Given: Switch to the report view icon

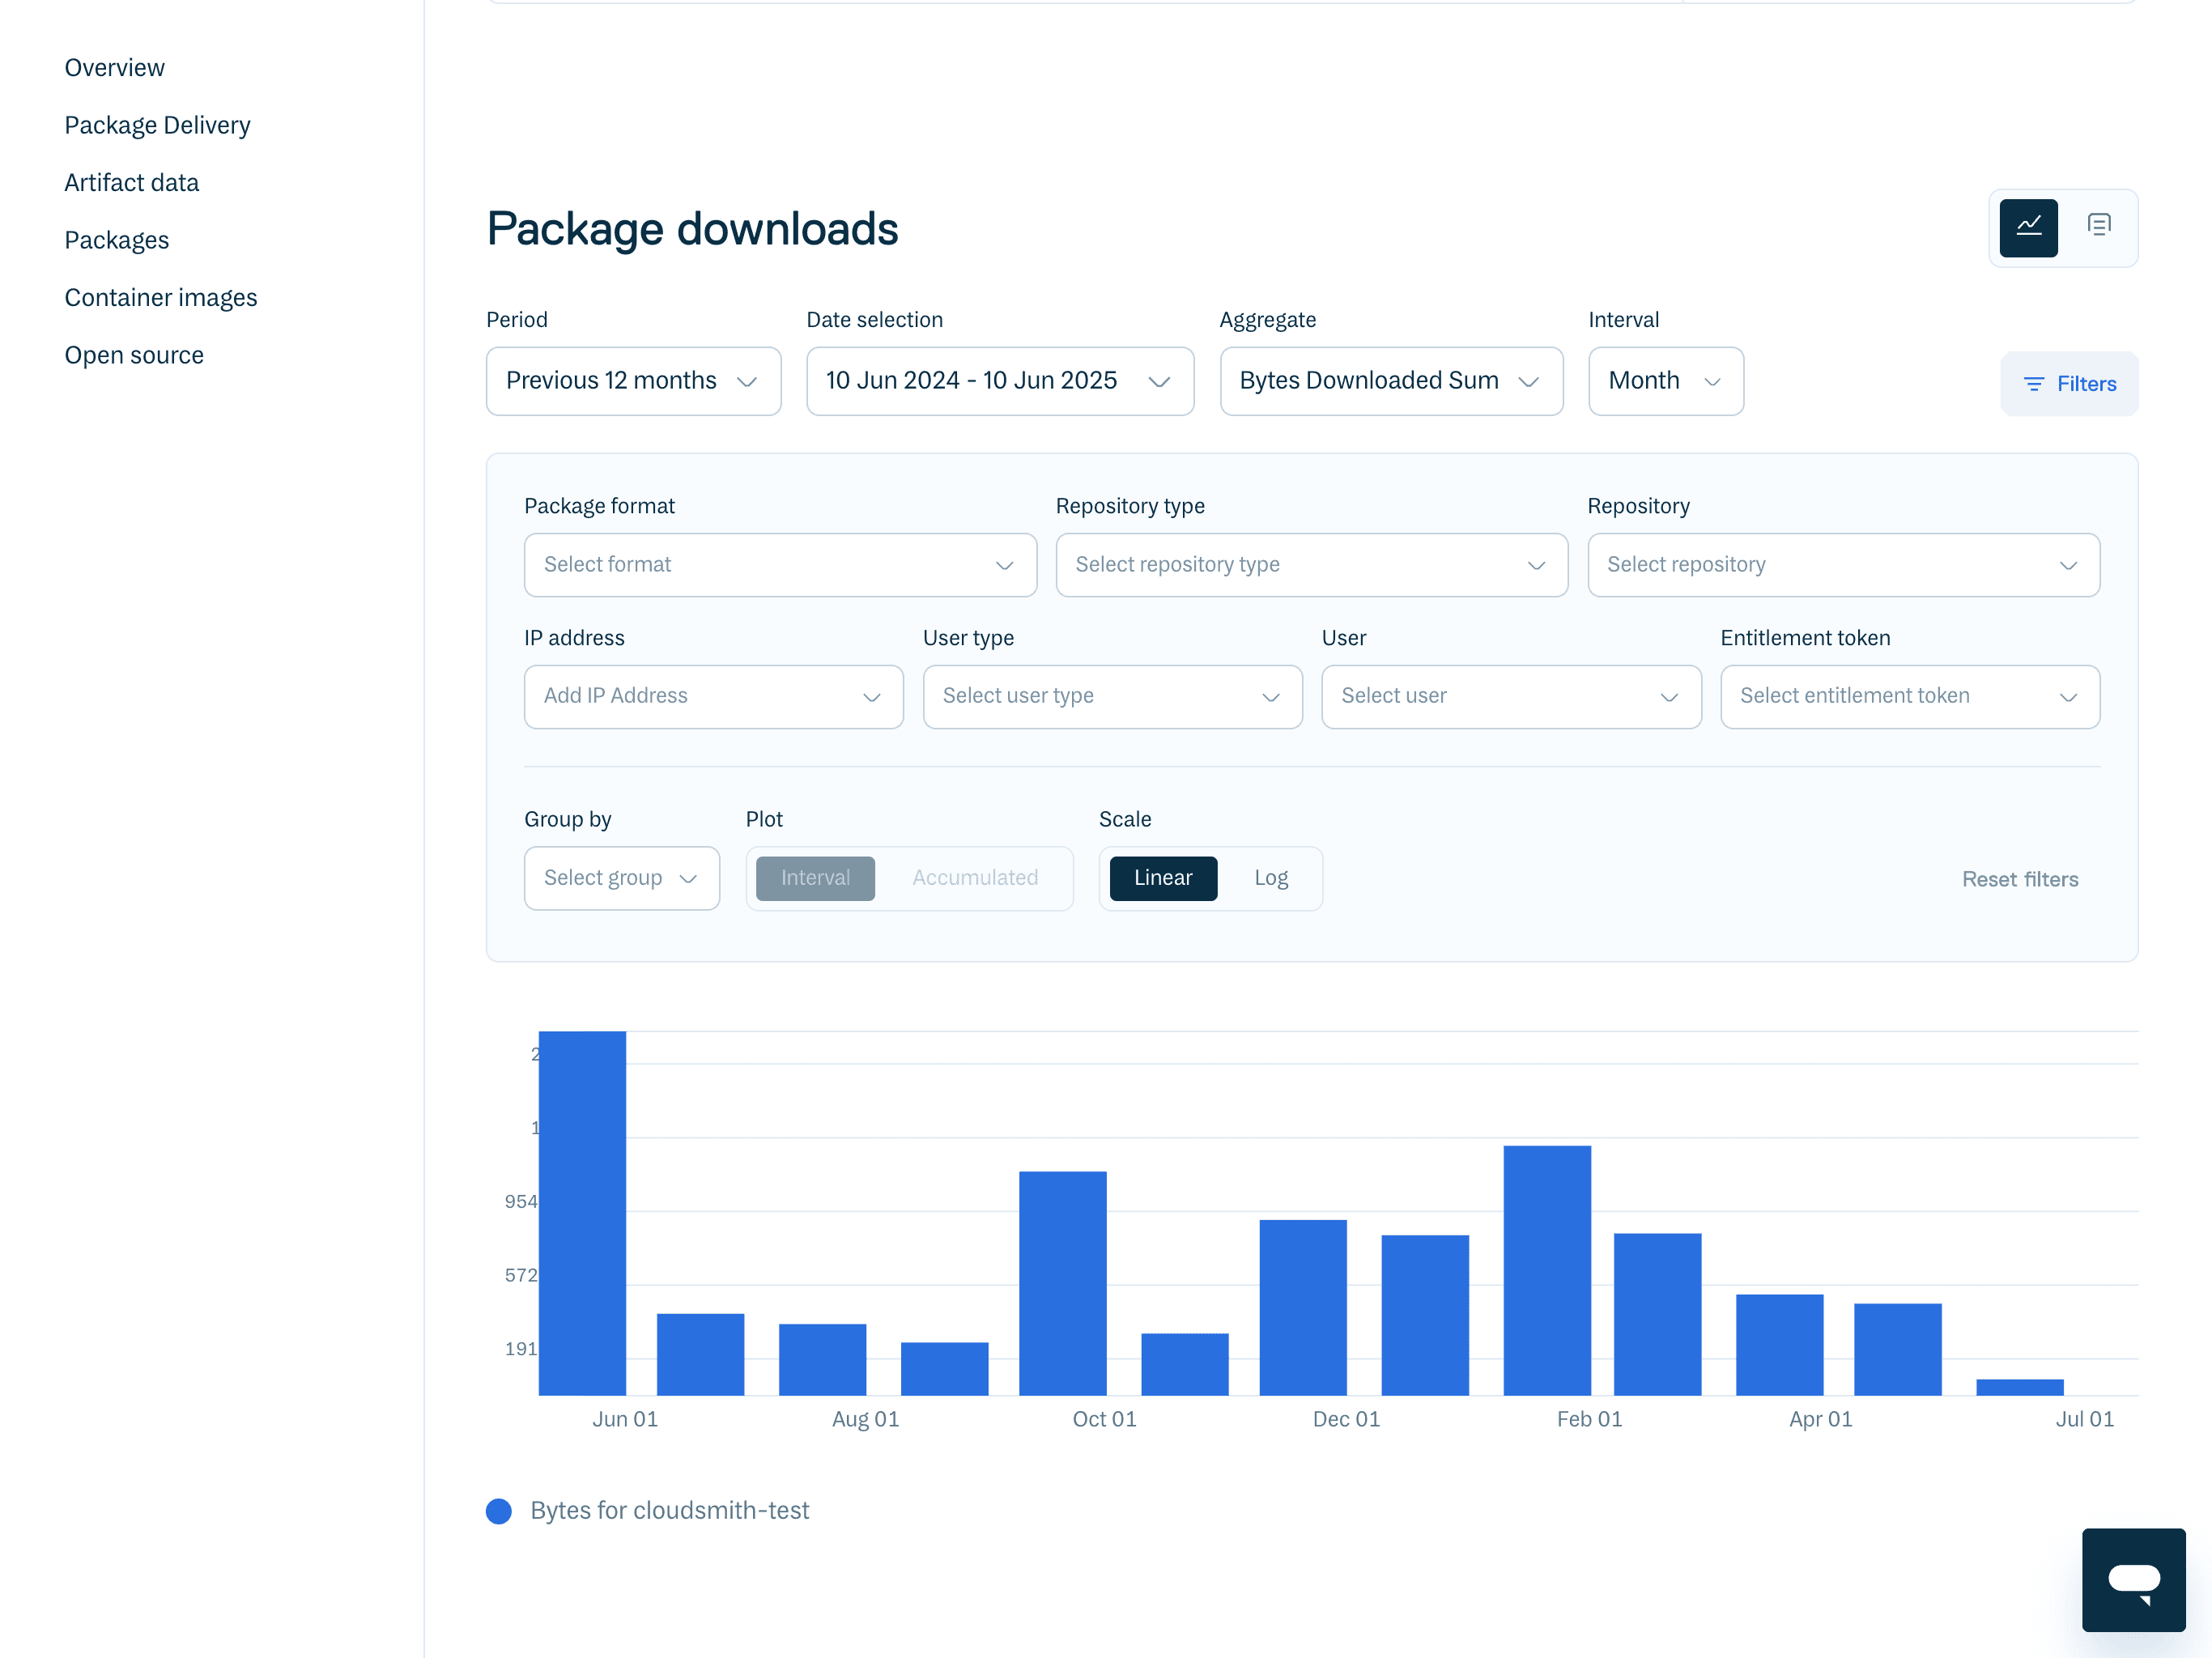Looking at the screenshot, I should pos(2098,225).
